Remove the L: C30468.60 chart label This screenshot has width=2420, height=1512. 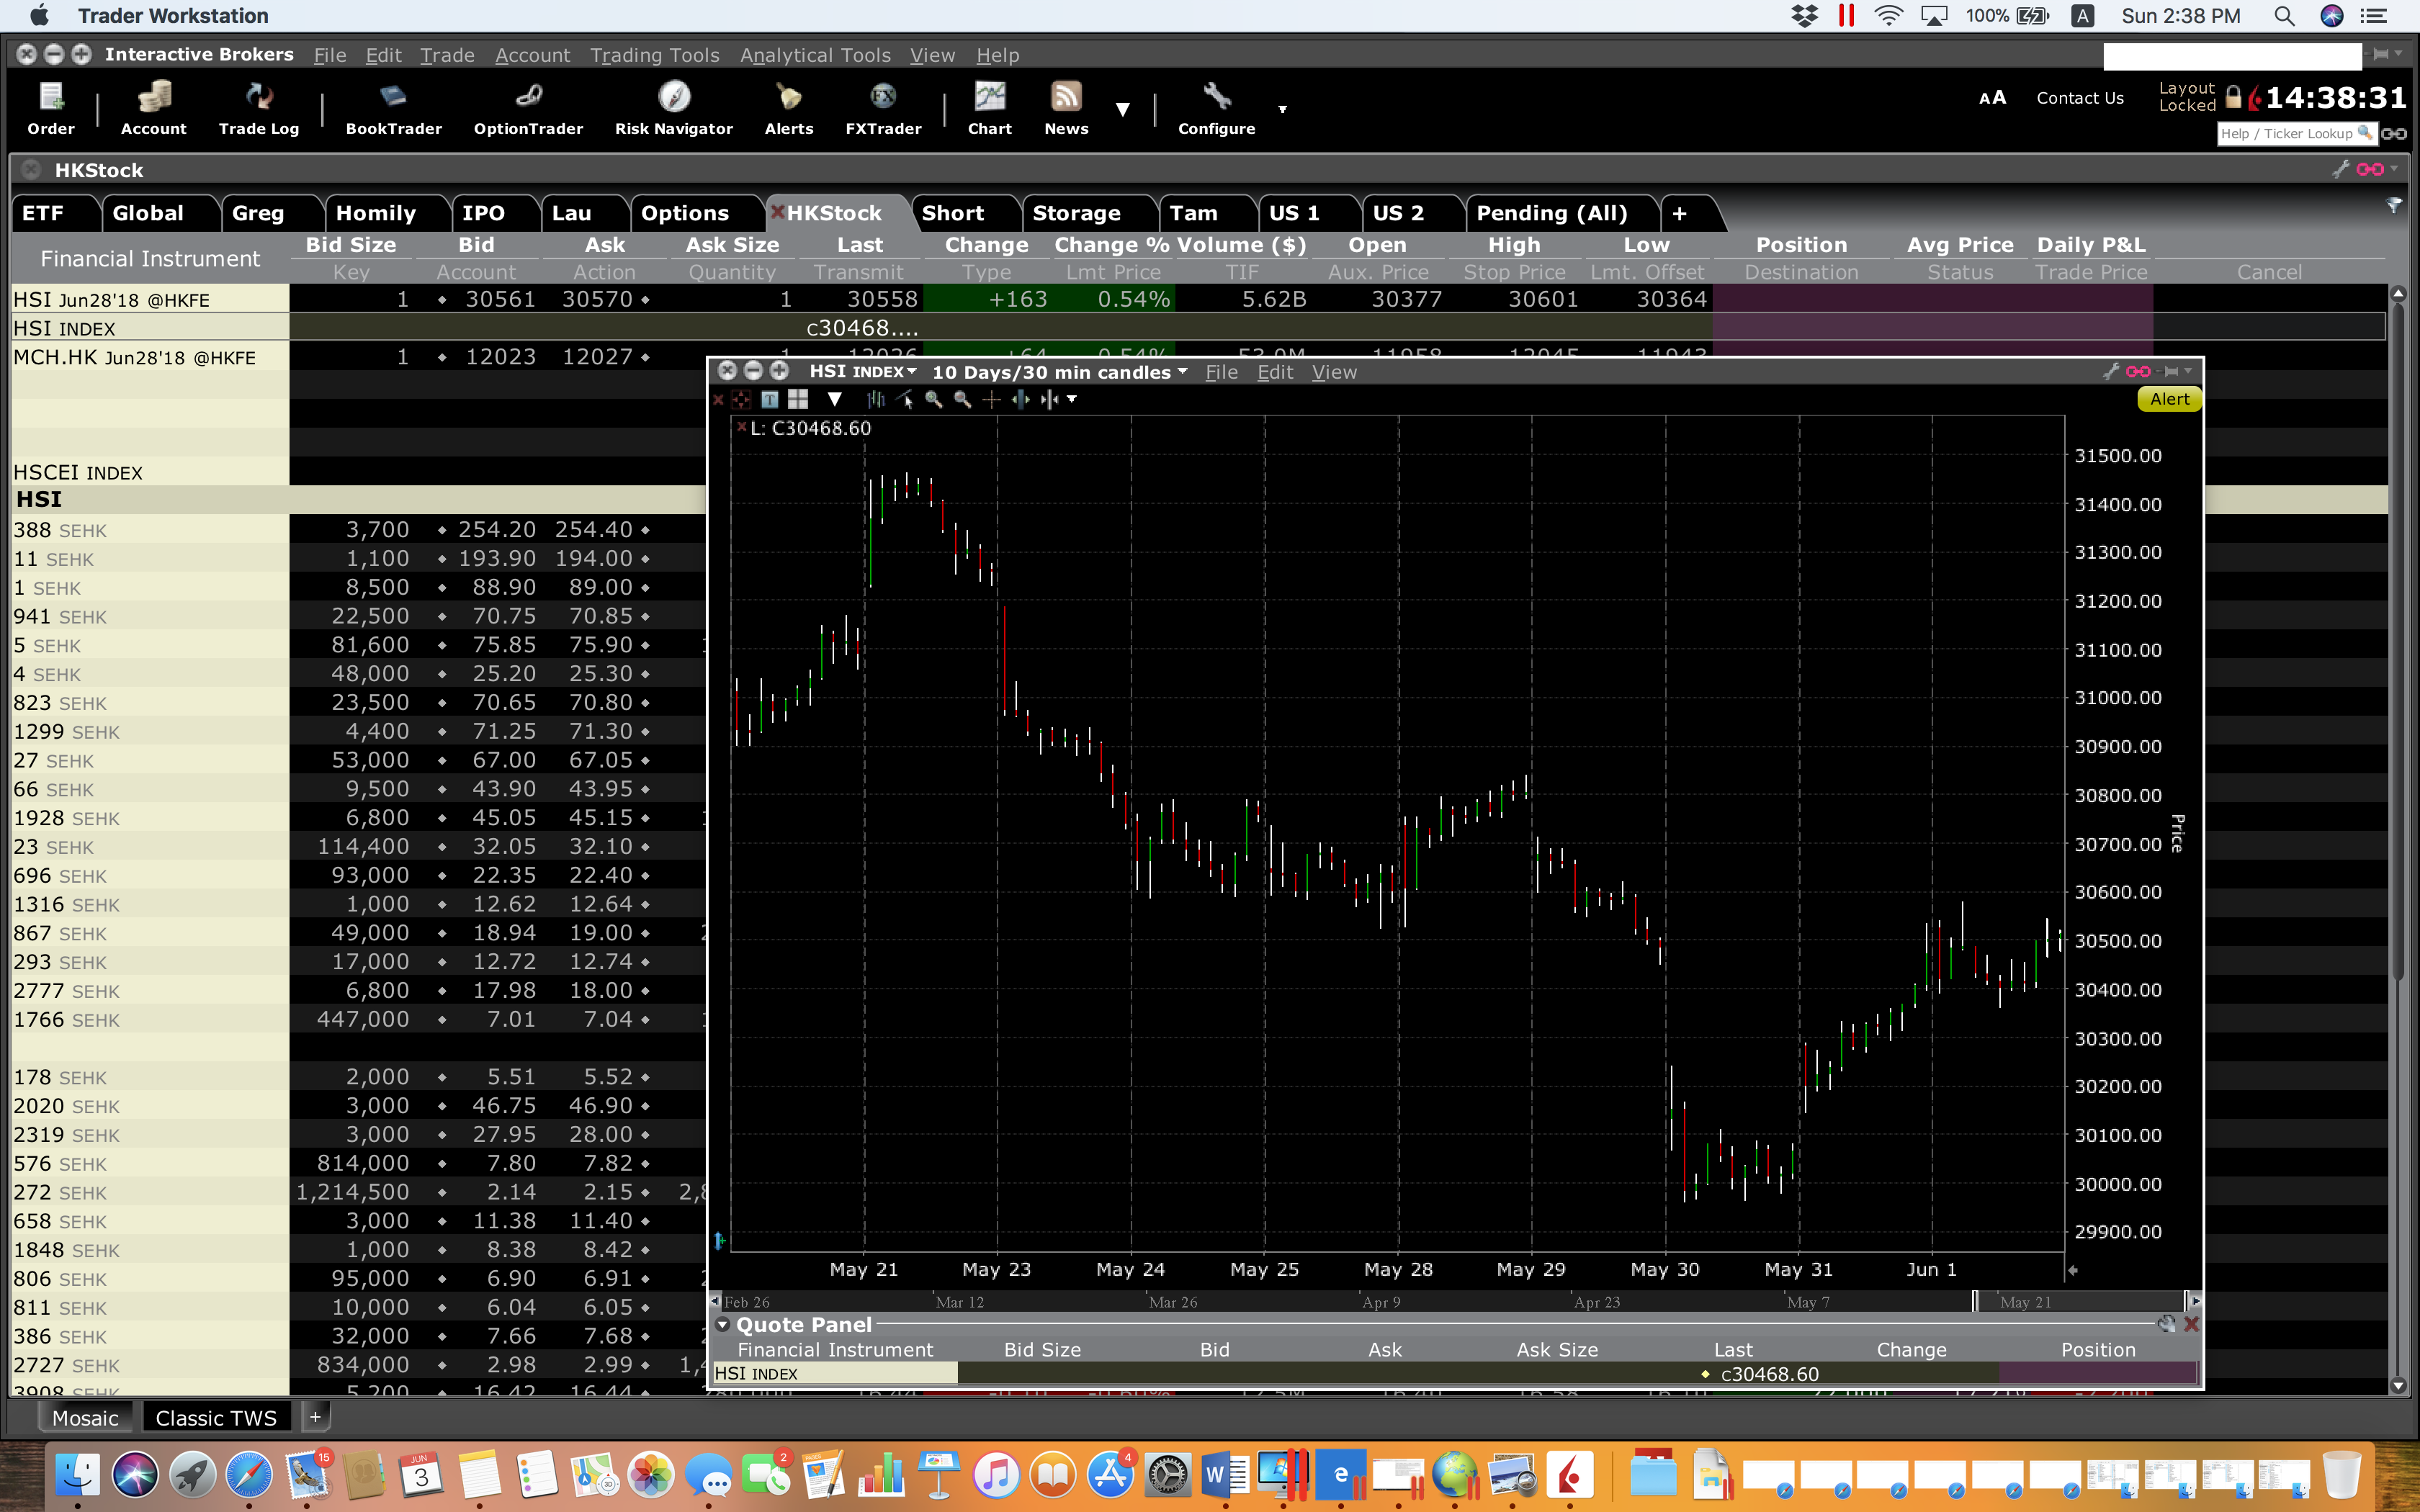[741, 427]
